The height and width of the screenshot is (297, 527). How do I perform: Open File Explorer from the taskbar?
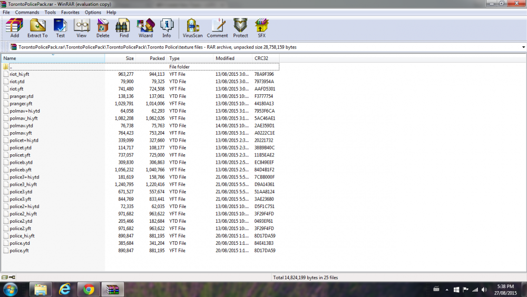pos(41,290)
